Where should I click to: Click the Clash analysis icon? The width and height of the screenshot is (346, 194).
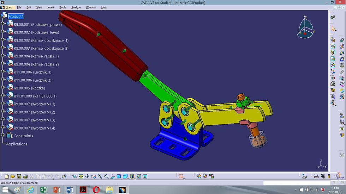tap(199, 176)
